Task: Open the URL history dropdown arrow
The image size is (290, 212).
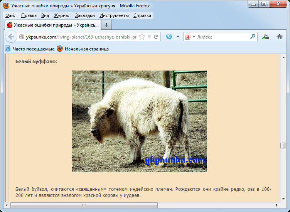Action: [x=149, y=37]
